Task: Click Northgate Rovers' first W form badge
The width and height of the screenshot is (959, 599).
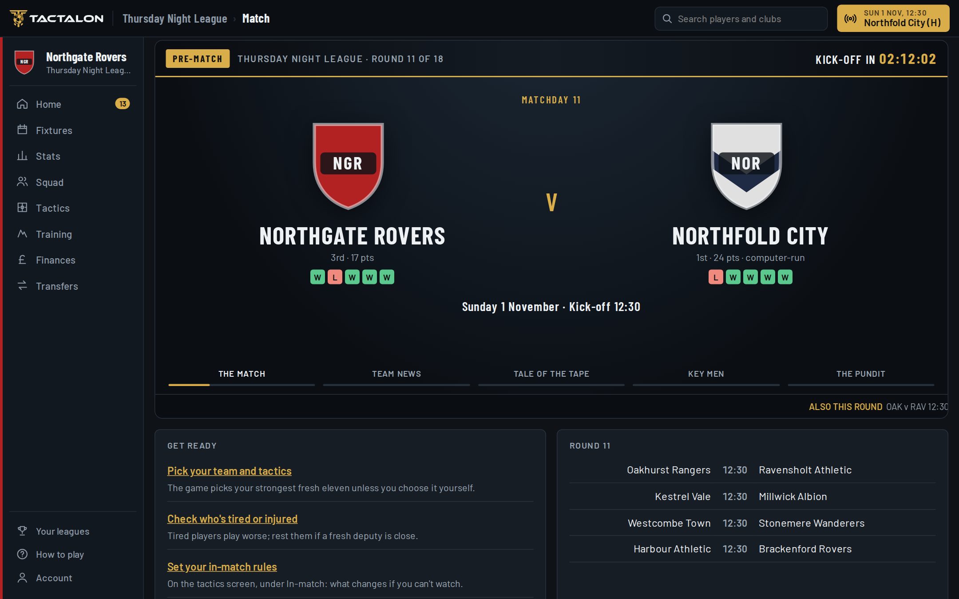Action: point(317,277)
